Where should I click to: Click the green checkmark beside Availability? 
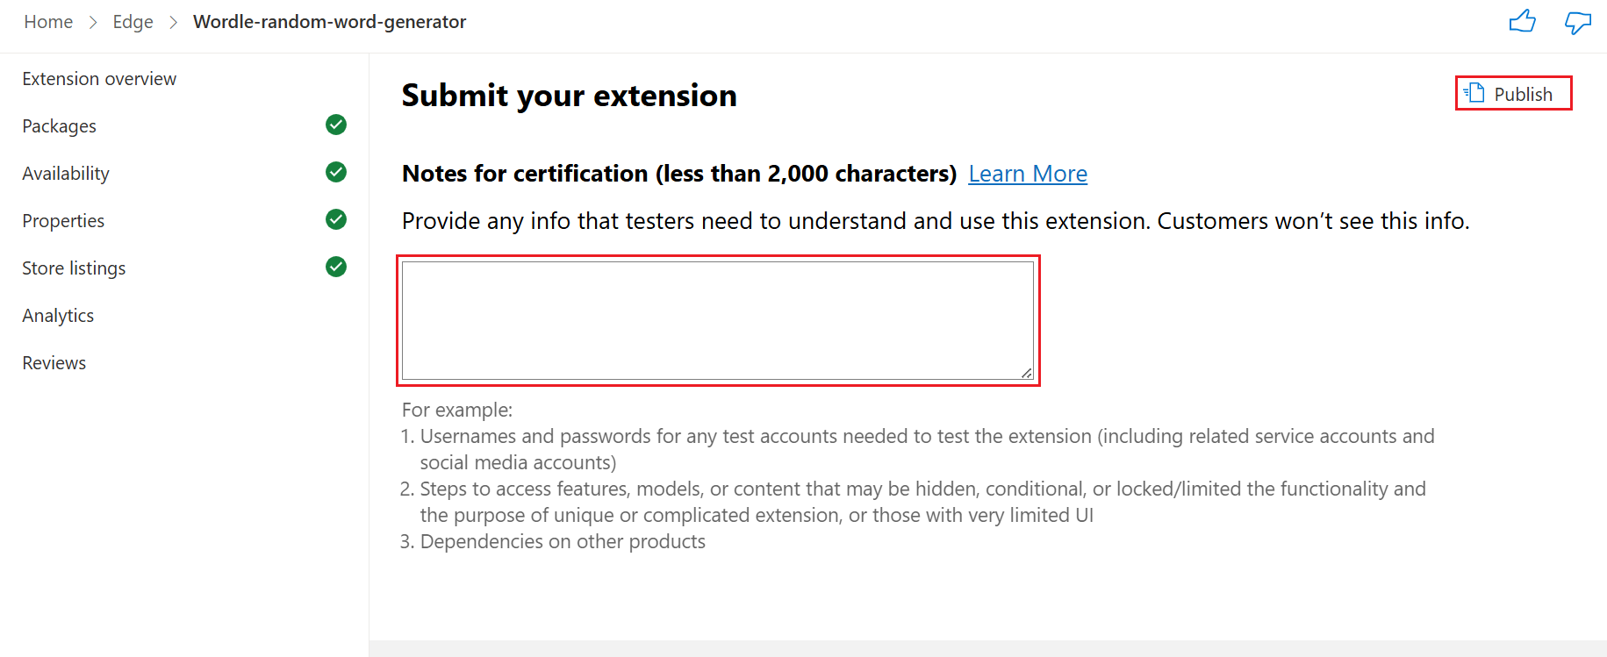pos(335,172)
